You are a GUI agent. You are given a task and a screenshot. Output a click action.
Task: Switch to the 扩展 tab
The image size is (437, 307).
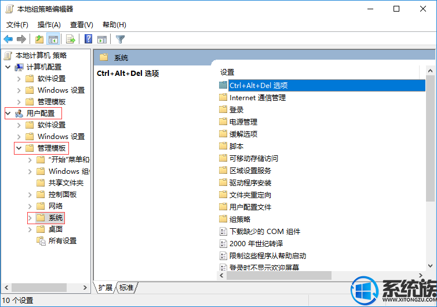[x=105, y=287]
